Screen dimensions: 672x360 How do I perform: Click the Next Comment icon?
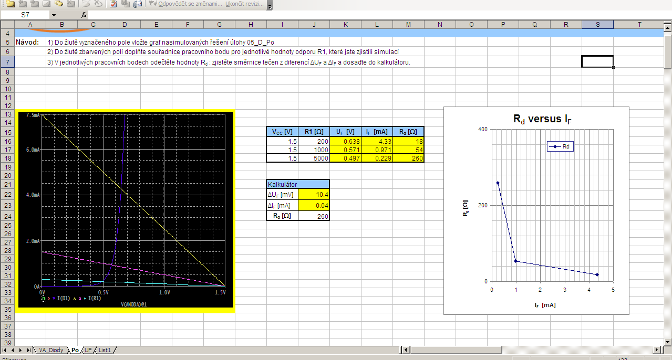[x=34, y=4]
